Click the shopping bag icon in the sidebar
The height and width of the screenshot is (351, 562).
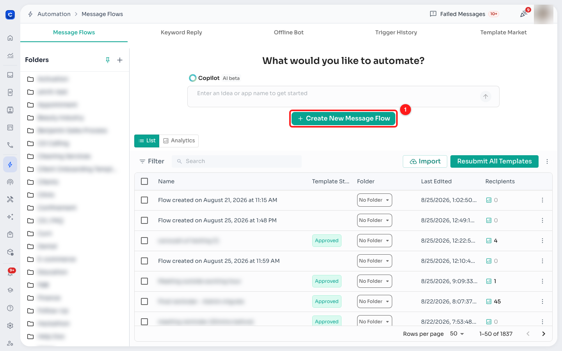coord(10,234)
